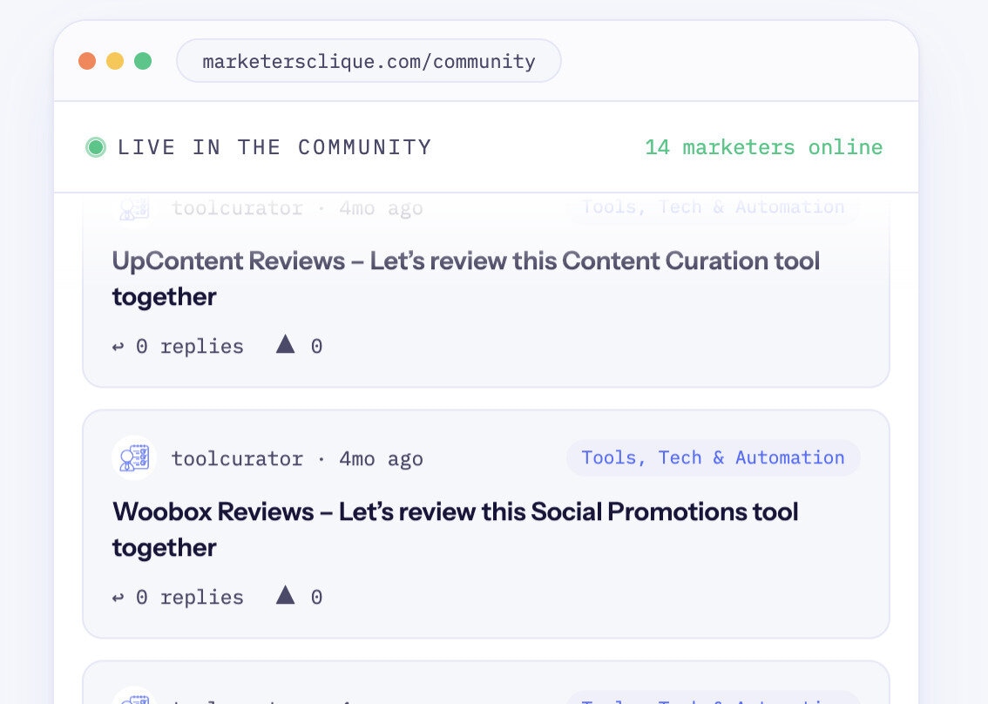Select faded Tools, Tech & Automation tag at top
This screenshot has width=988, height=704.
click(x=714, y=208)
